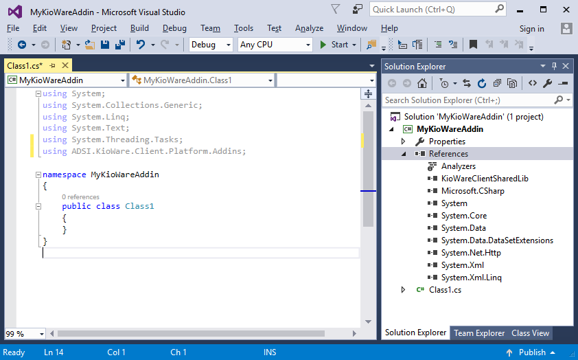Click the New Project toolbar icon
578x360 pixels.
click(67, 45)
